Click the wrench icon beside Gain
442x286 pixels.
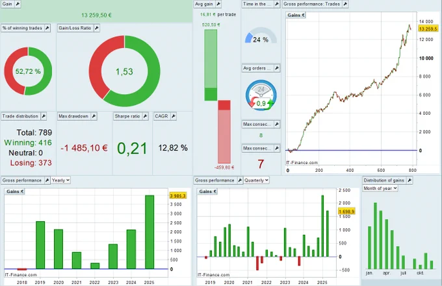(x=18, y=4)
